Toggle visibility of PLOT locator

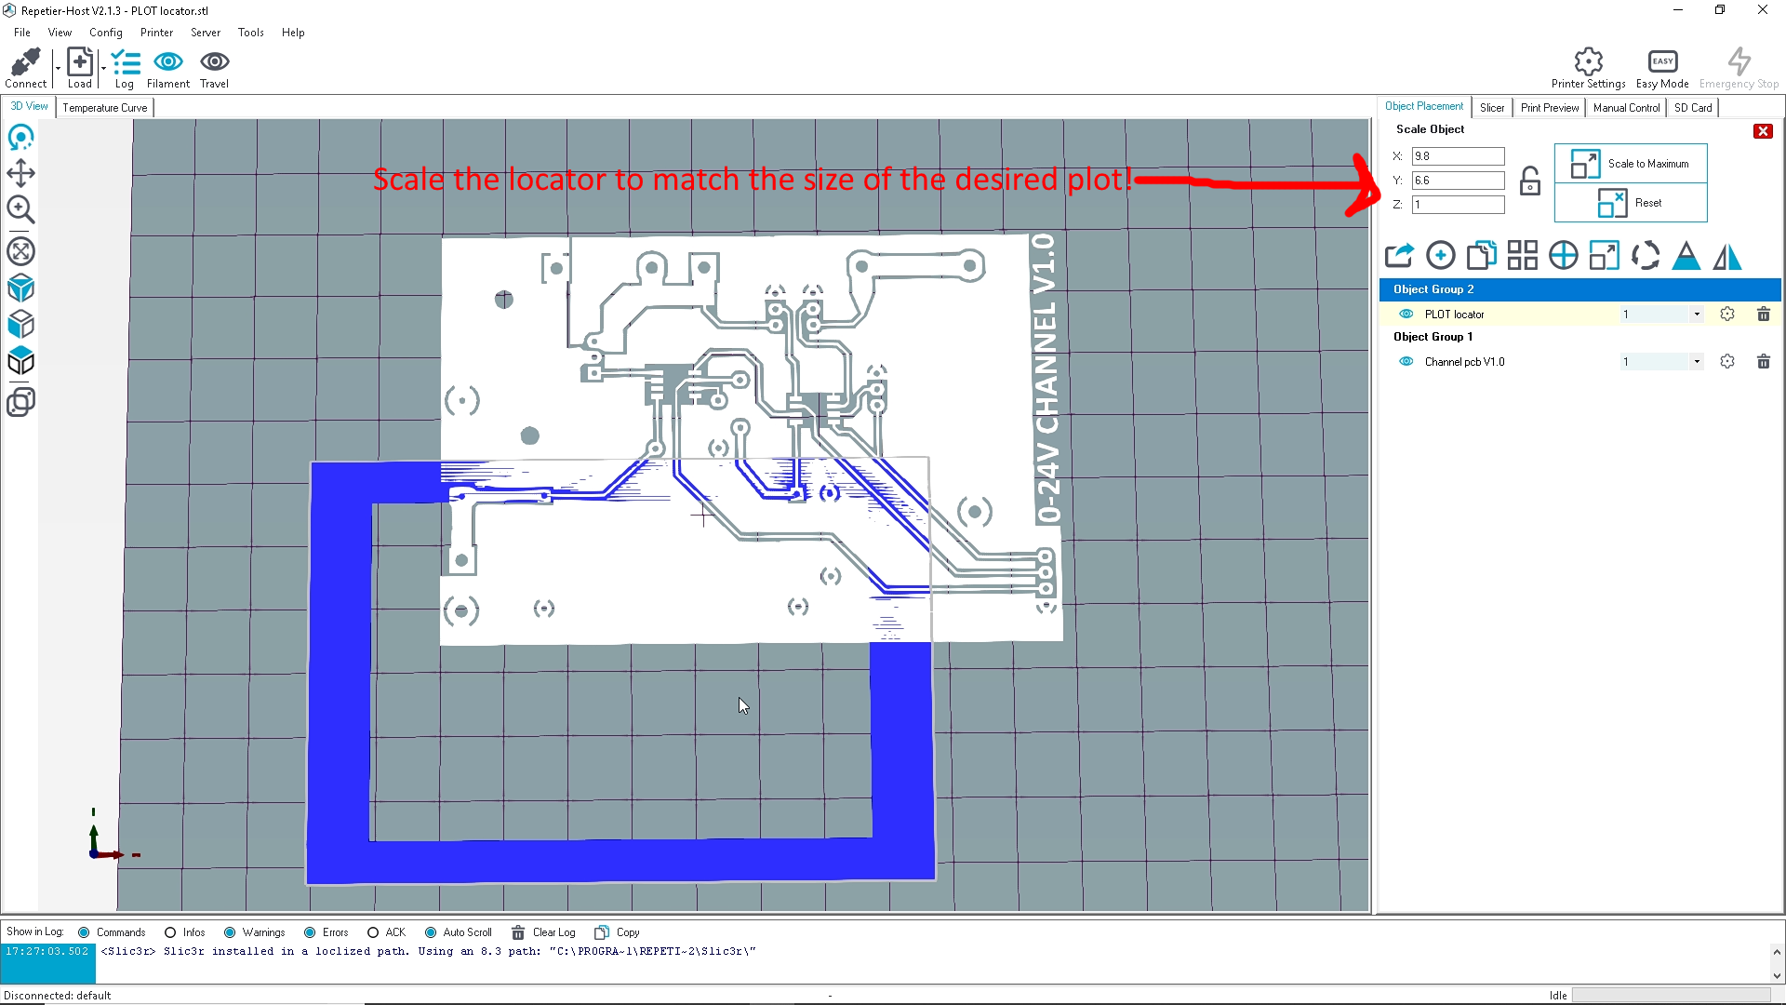(1405, 314)
